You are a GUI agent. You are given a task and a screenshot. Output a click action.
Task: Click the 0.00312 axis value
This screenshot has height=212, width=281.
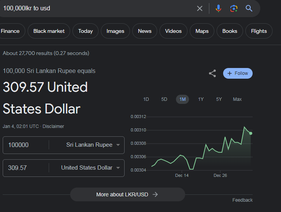(x=138, y=117)
